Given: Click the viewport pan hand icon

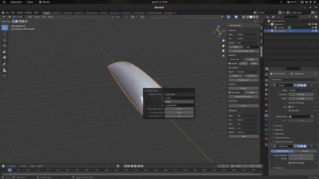Looking at the screenshot, I should pos(223,46).
